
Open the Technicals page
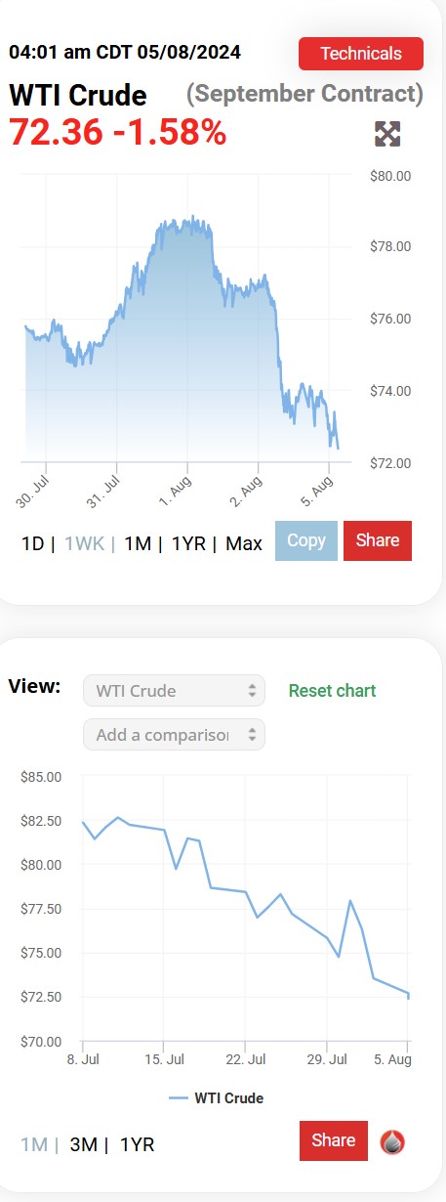[361, 54]
